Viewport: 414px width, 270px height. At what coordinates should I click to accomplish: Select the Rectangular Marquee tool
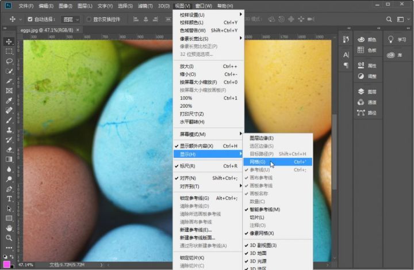pos(9,51)
